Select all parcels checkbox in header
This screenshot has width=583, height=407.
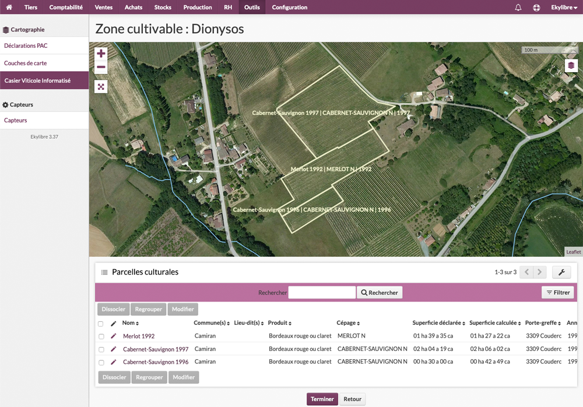coord(100,324)
